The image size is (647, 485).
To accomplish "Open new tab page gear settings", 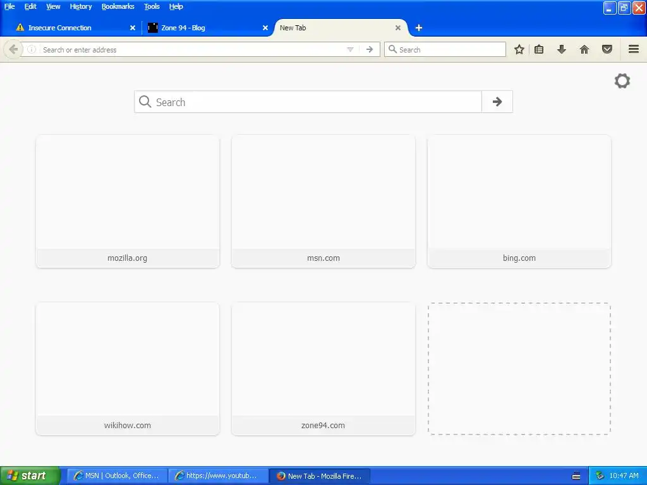I will point(622,81).
